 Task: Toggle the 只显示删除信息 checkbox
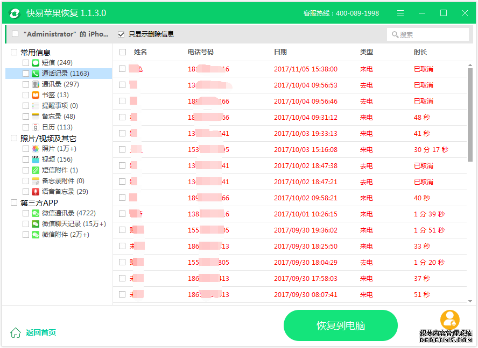click(x=121, y=34)
